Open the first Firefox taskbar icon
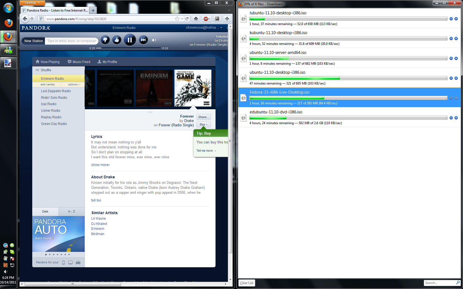This screenshot has height=289, width=463. point(8,23)
